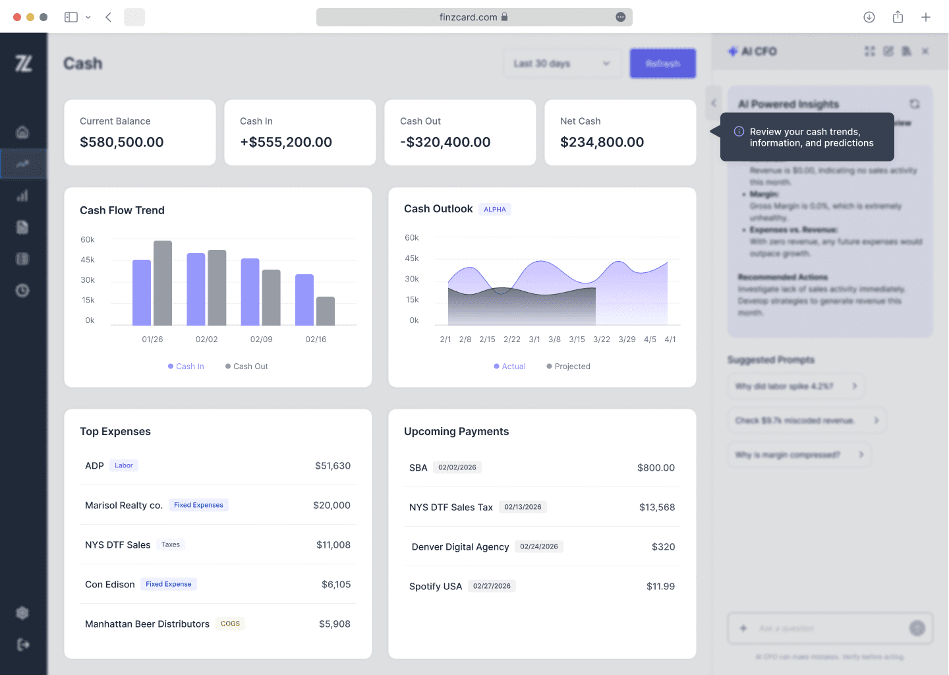Click the Labor tag beside ADP
The width and height of the screenshot is (949, 675).
pos(124,465)
